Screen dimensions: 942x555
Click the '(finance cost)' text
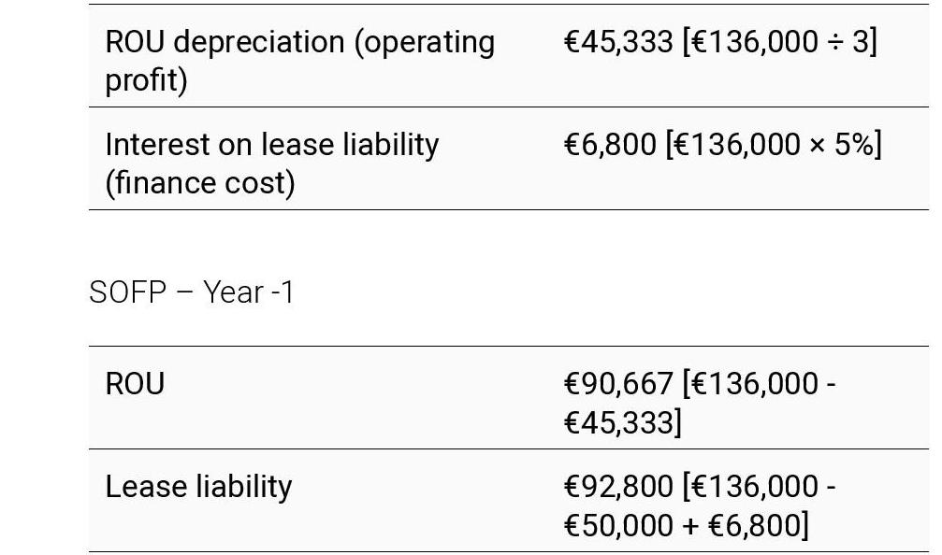coord(200,183)
